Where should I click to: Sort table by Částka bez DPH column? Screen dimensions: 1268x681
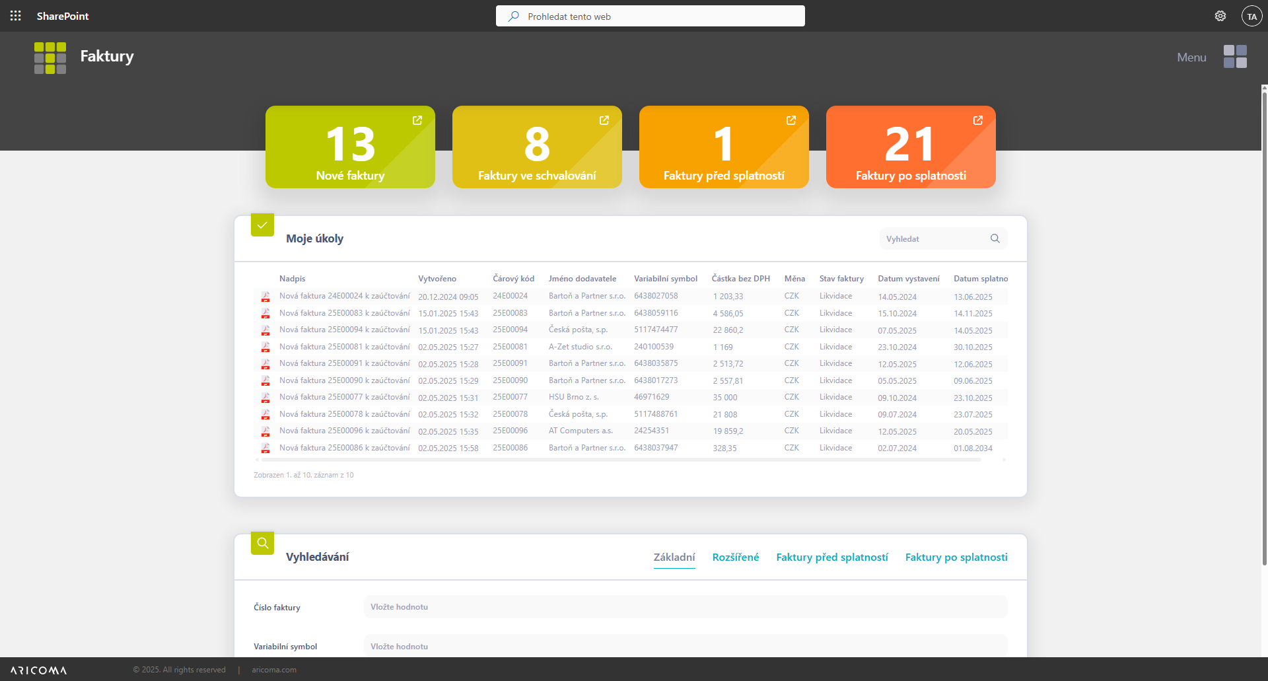tap(740, 279)
